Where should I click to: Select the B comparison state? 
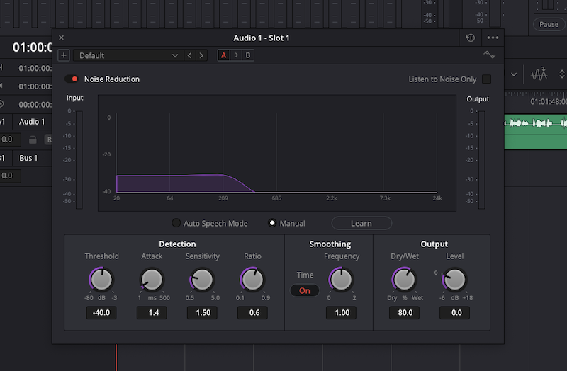coord(248,55)
